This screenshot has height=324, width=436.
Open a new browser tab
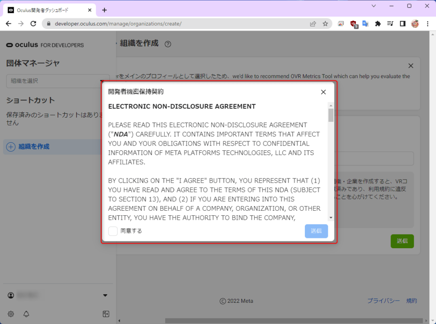click(x=104, y=10)
